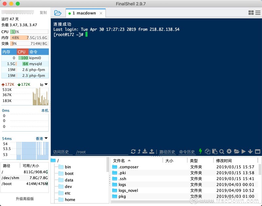Screen dimensions: 262x206
Task: Open the 命令历史 command history
Action: tap(187, 152)
